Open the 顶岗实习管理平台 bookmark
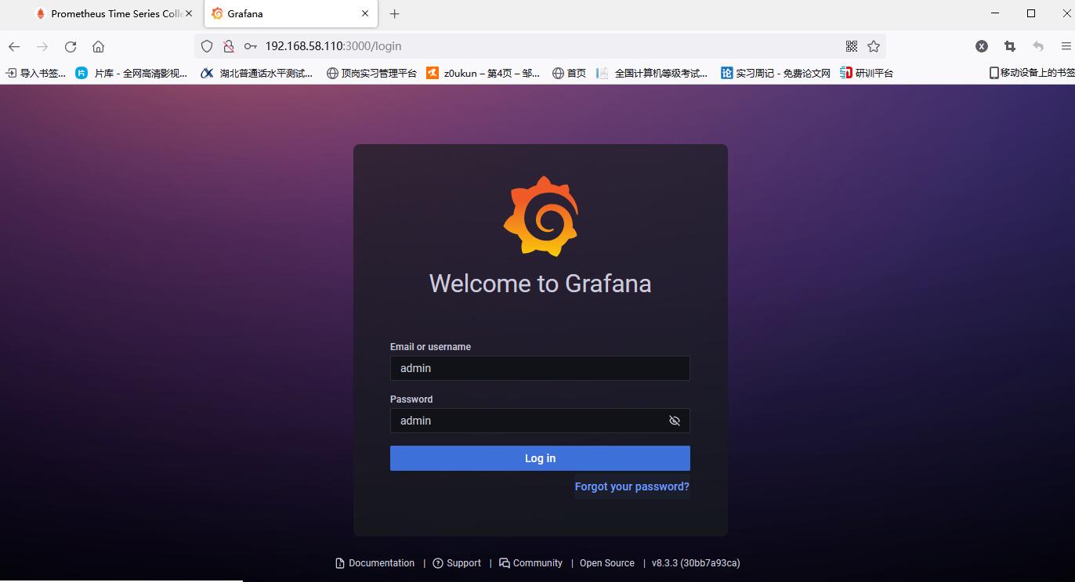1075x582 pixels. pyautogui.click(x=372, y=73)
